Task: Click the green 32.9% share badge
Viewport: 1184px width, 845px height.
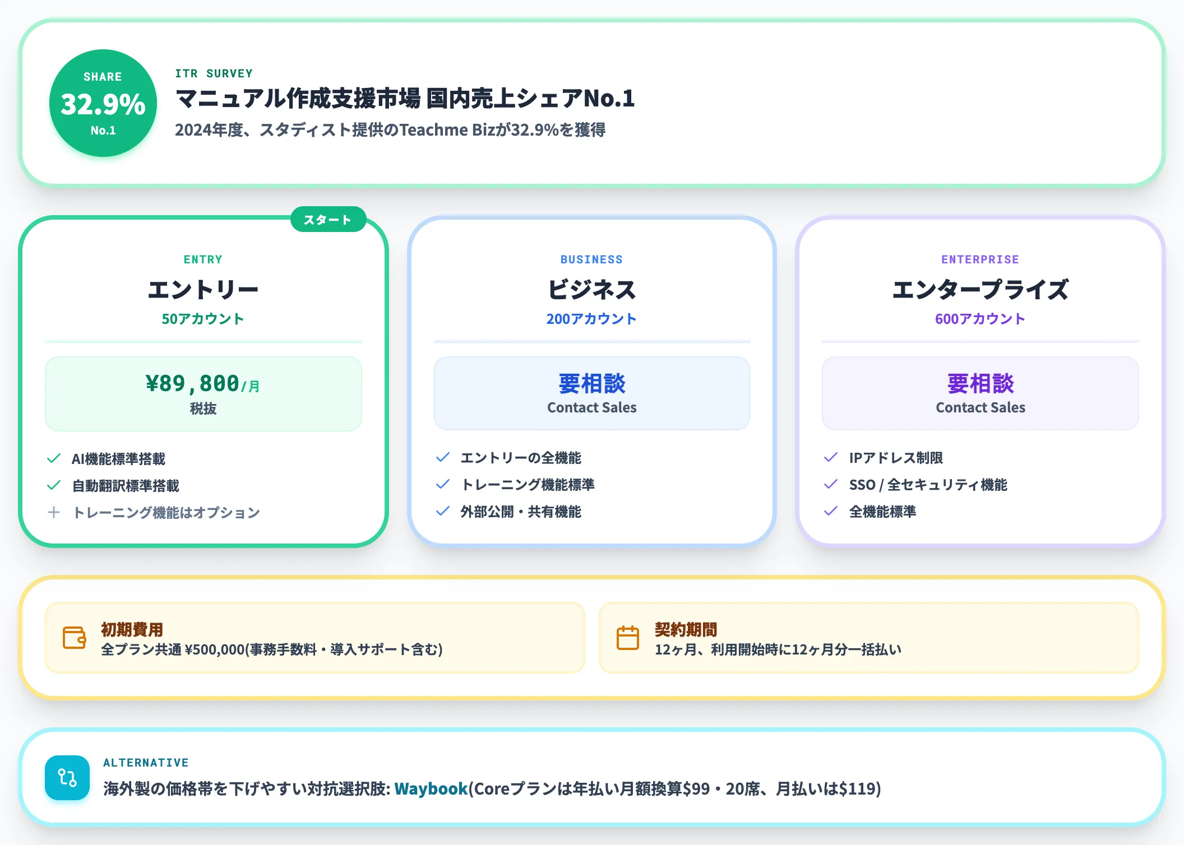Action: point(103,103)
